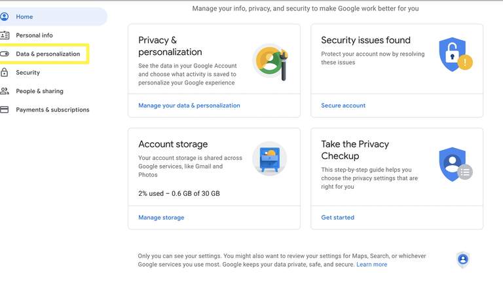Open the Home menu item
The height and width of the screenshot is (283, 503).
[24, 16]
